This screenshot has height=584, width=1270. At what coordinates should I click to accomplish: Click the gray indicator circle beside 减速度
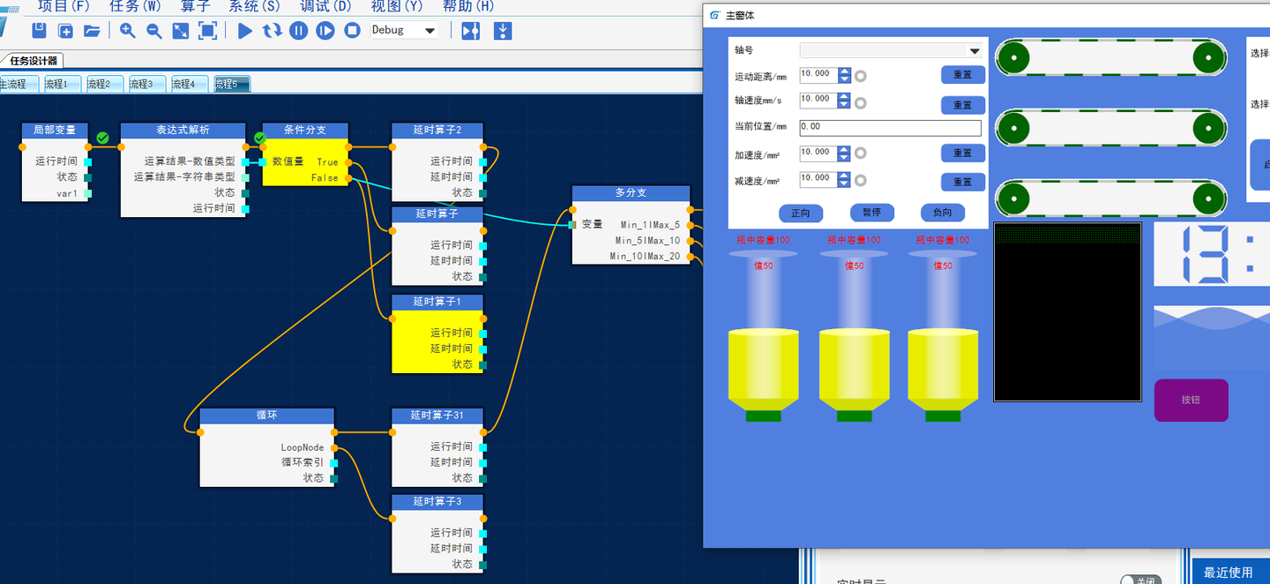click(x=861, y=180)
